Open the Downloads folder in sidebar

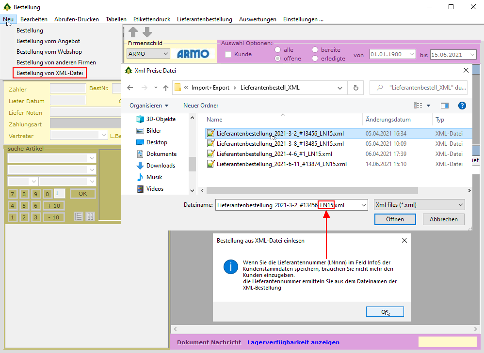[x=161, y=166]
